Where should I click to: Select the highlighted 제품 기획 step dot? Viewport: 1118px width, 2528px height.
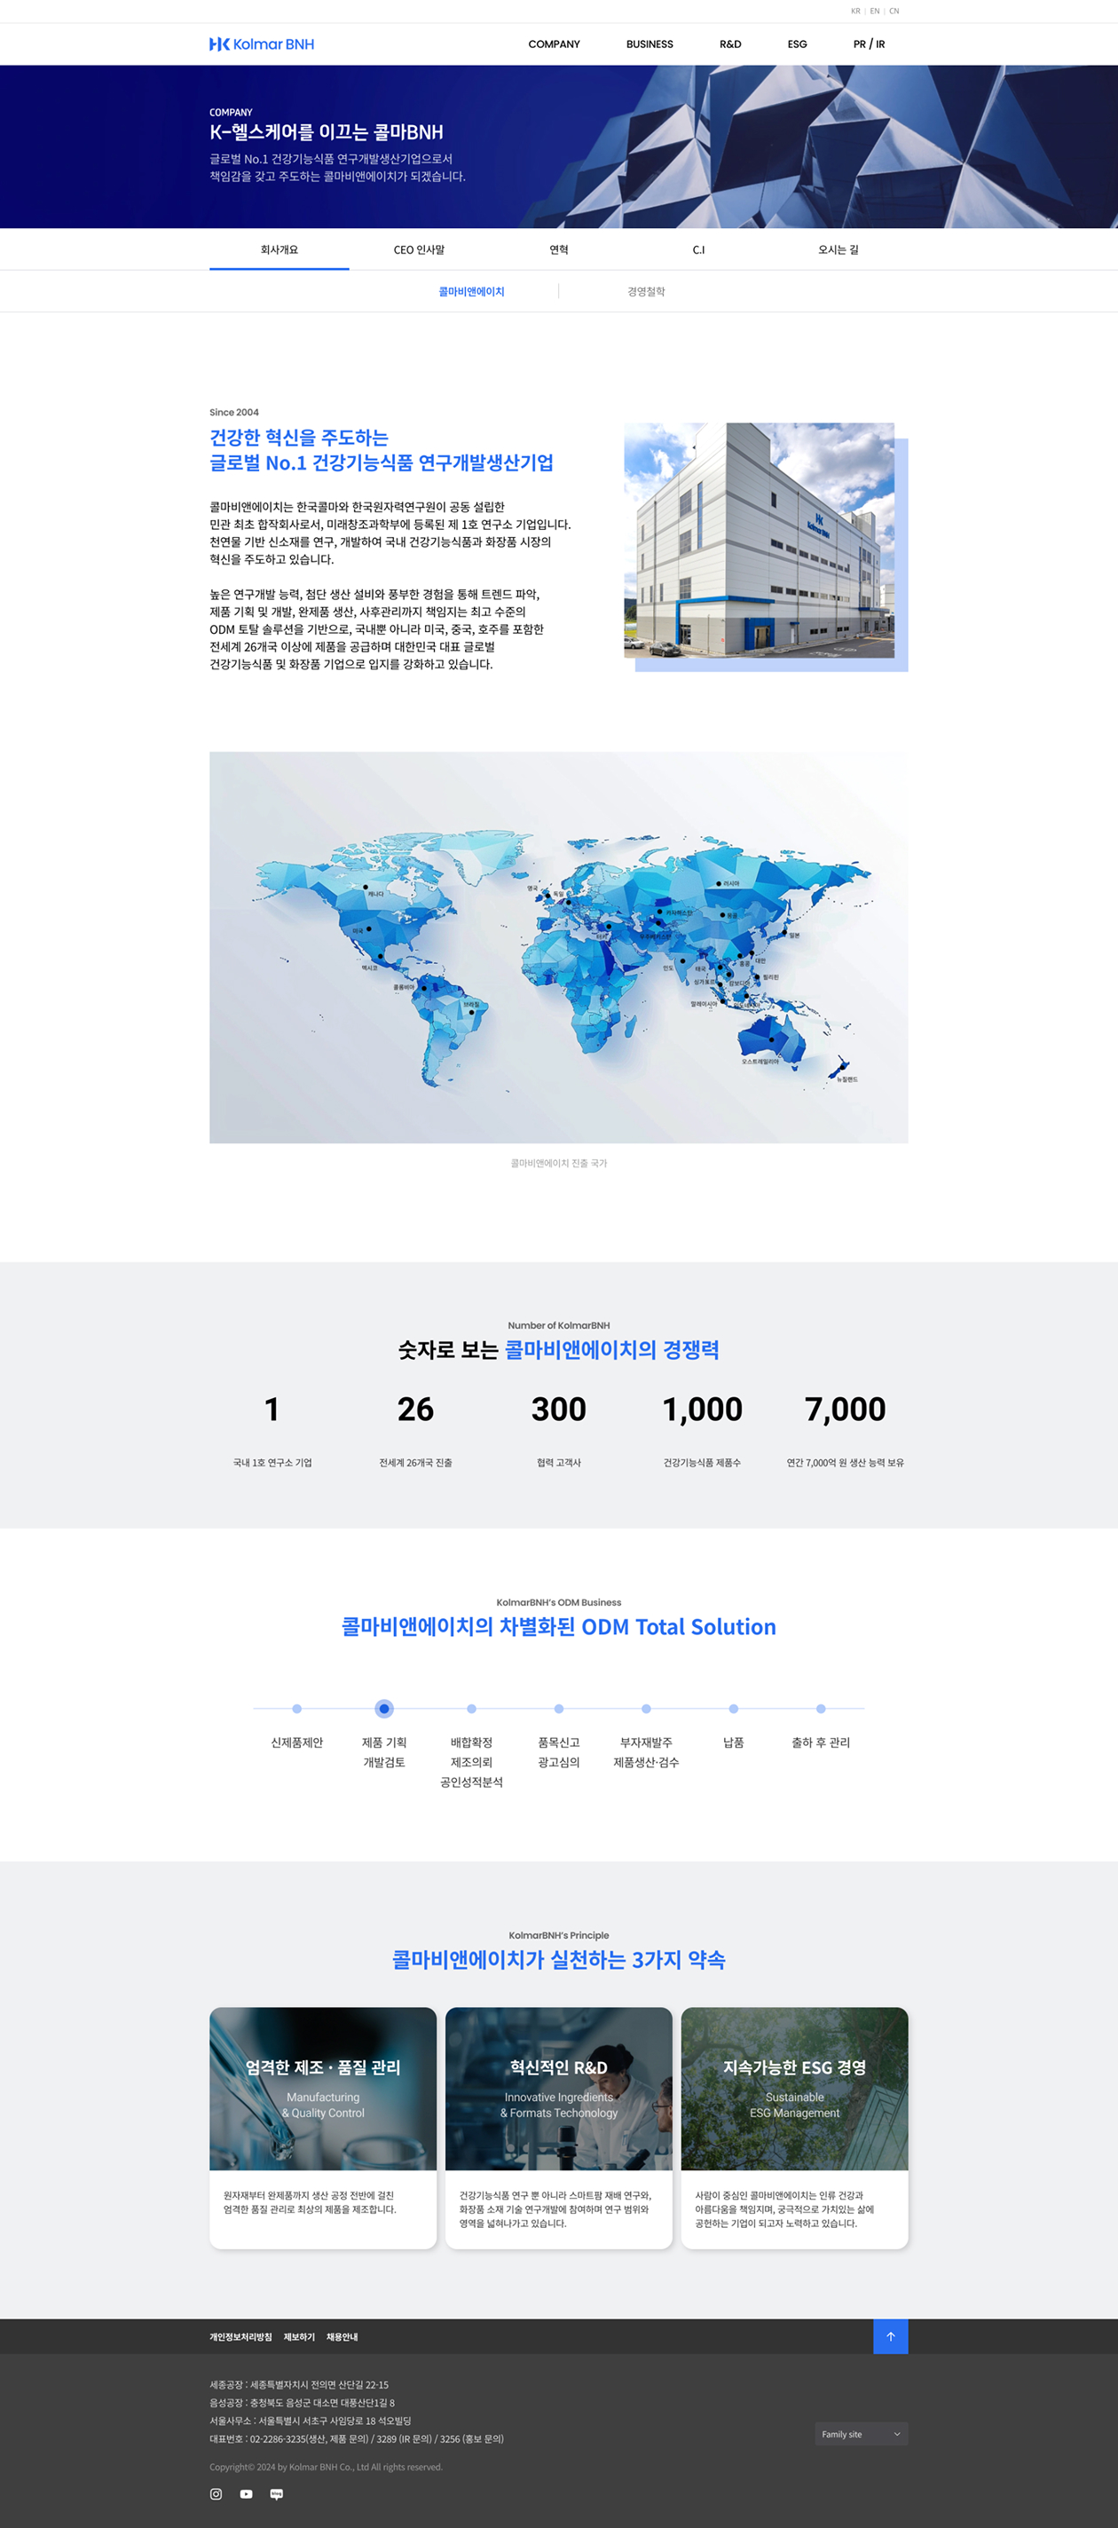(x=384, y=1709)
